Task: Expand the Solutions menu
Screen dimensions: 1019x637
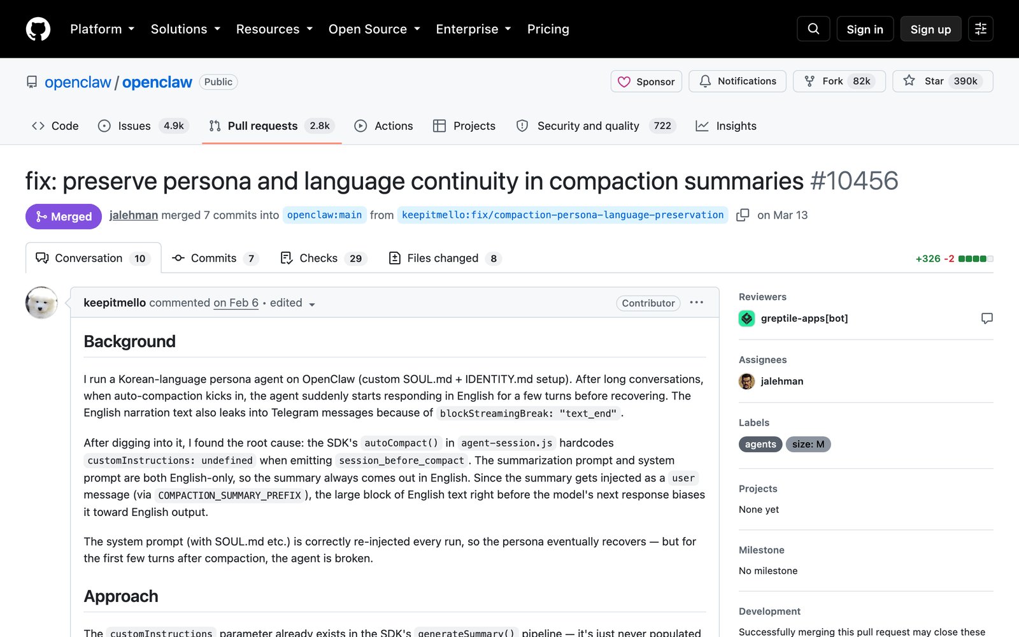Action: 185,29
